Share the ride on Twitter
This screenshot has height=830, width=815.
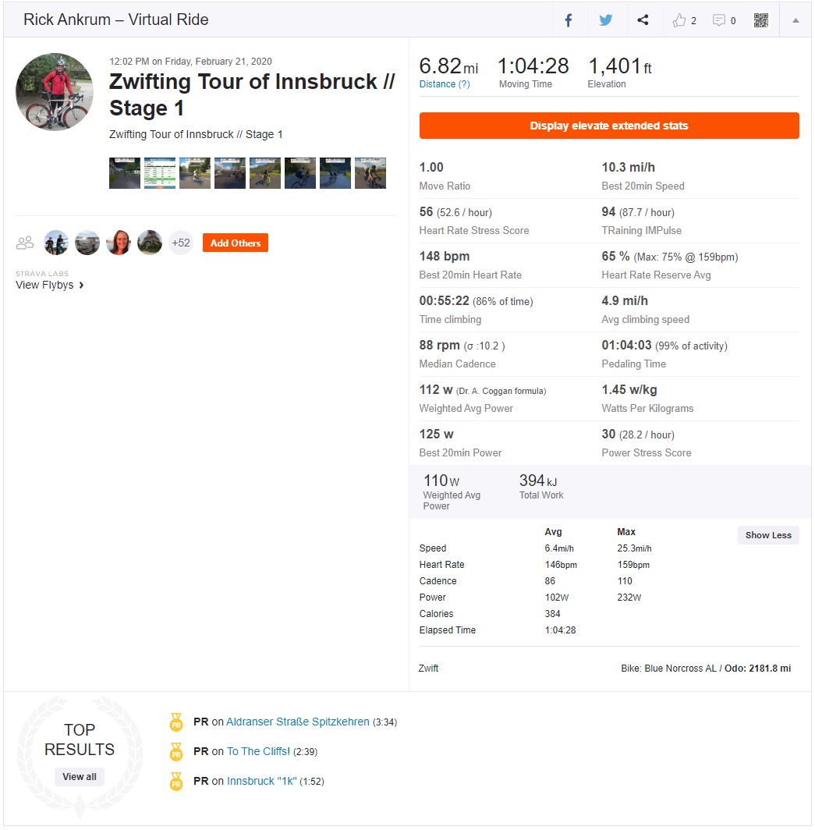pyautogui.click(x=605, y=20)
